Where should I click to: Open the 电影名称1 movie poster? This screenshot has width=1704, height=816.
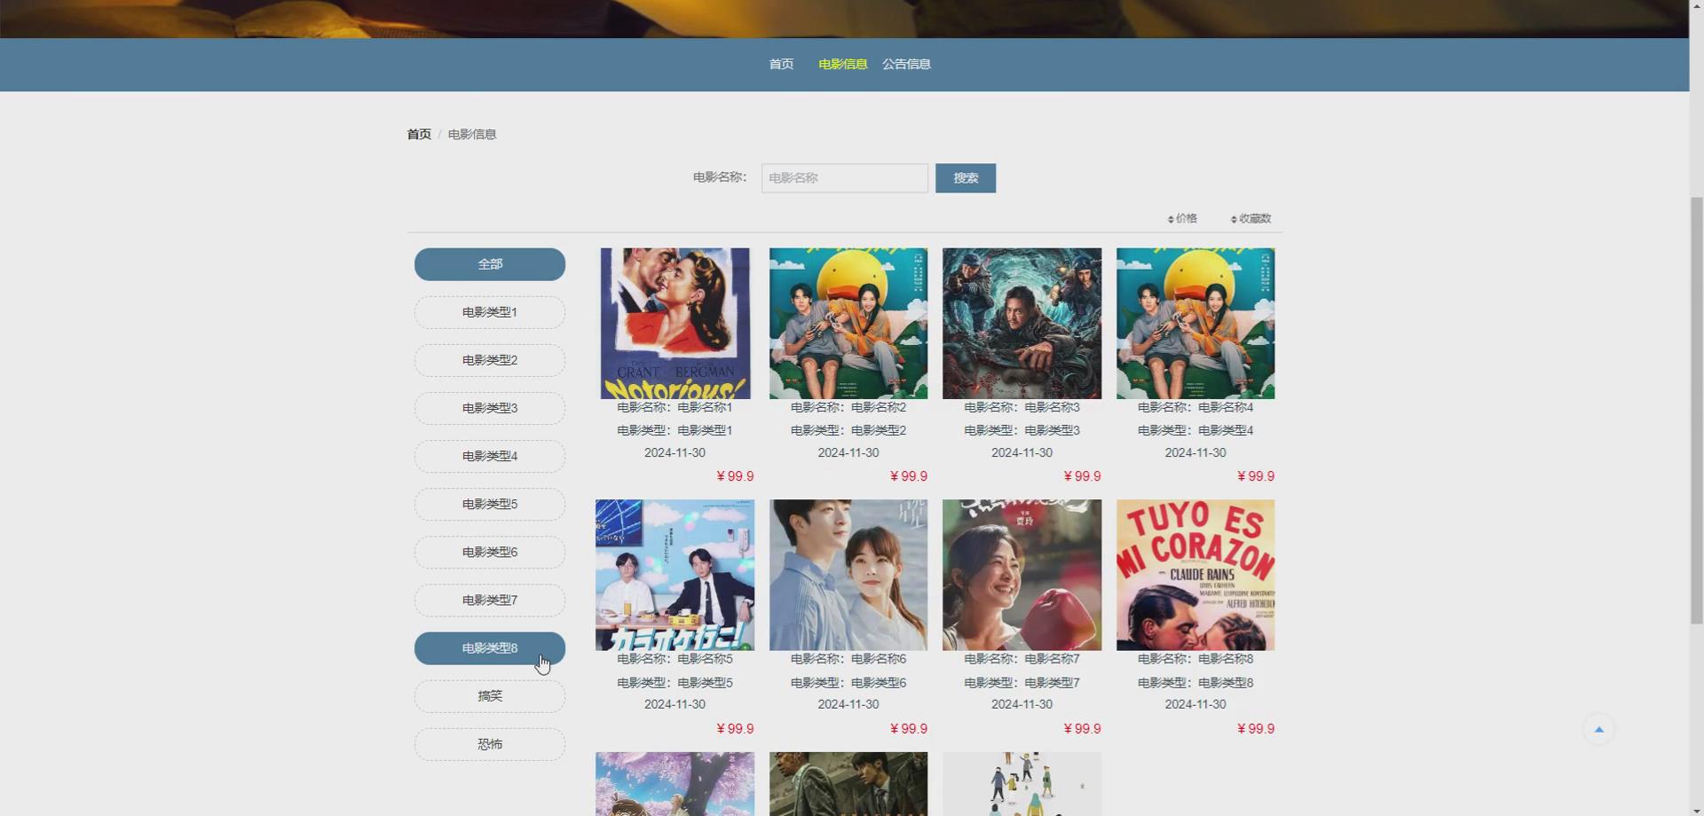pyautogui.click(x=675, y=323)
